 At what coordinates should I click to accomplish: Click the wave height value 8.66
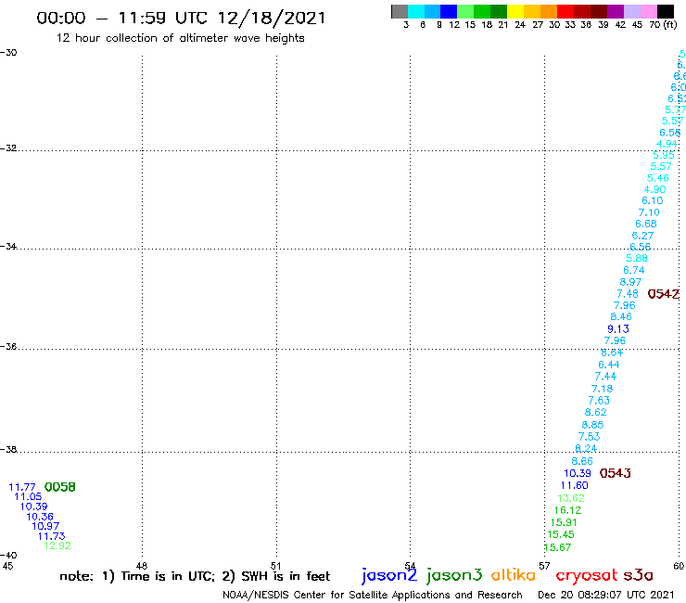click(x=582, y=461)
